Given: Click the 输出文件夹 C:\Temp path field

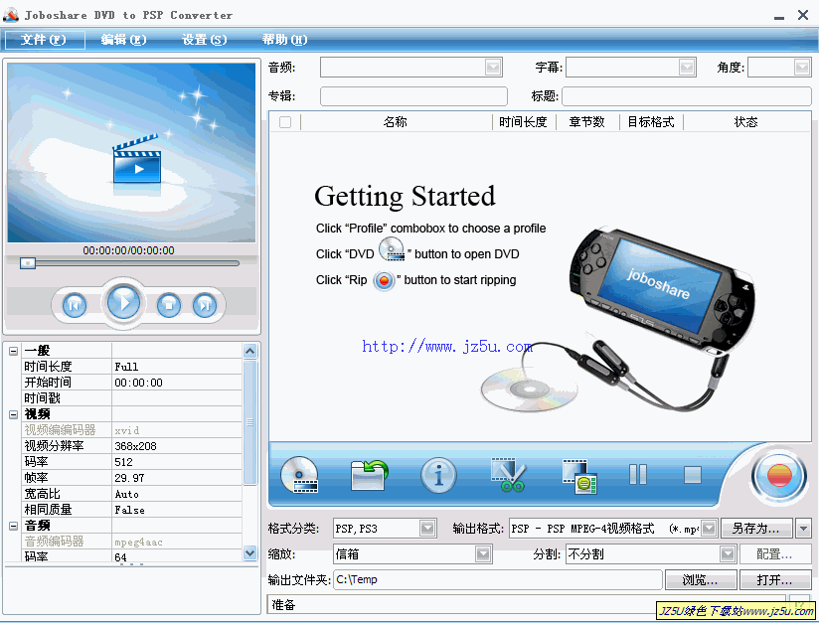Looking at the screenshot, I should (x=498, y=579).
